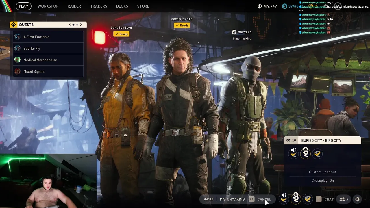Open the DECKS tab
This screenshot has width=370, height=208.
(x=122, y=6)
